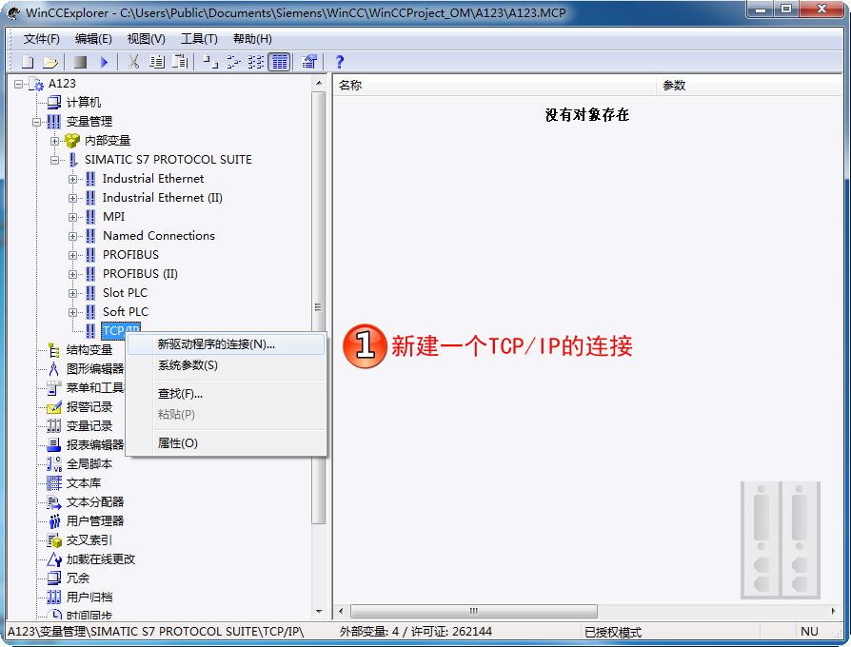The width and height of the screenshot is (851, 647).
Task: Expand the Industrial Ethernet node
Action: tap(72, 179)
